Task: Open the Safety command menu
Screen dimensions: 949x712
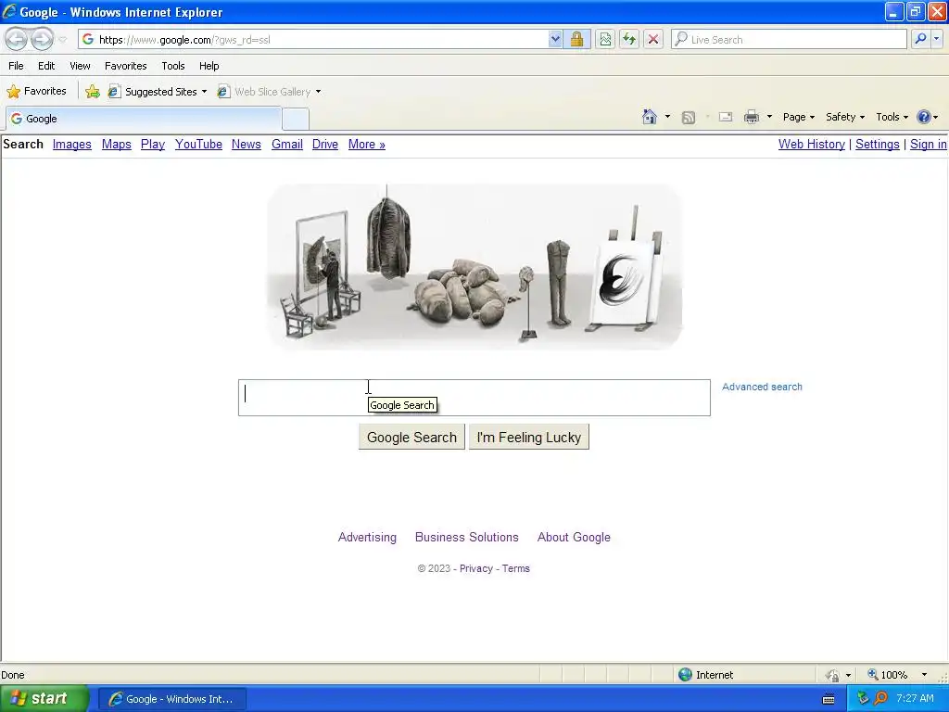Action: point(845,117)
